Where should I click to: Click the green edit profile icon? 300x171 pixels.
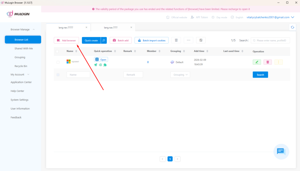(257, 62)
